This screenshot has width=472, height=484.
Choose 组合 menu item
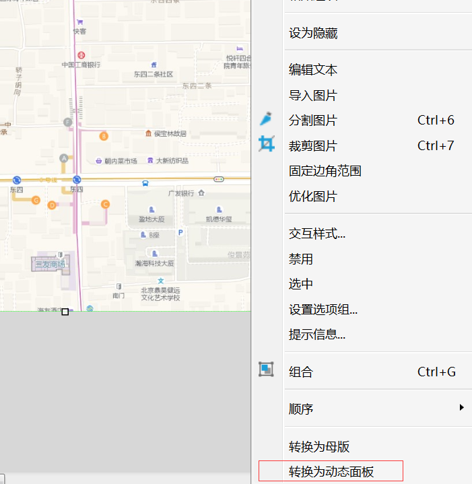(301, 372)
